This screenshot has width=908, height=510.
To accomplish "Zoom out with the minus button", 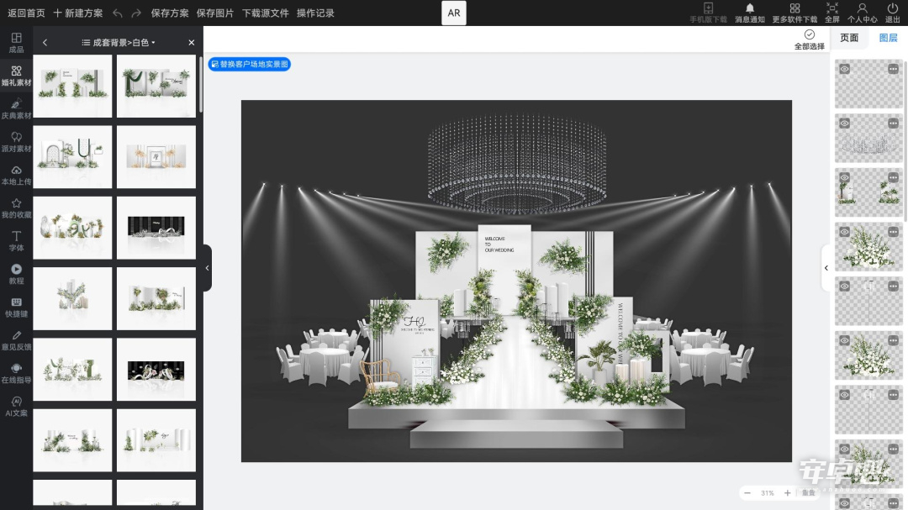I will (747, 493).
